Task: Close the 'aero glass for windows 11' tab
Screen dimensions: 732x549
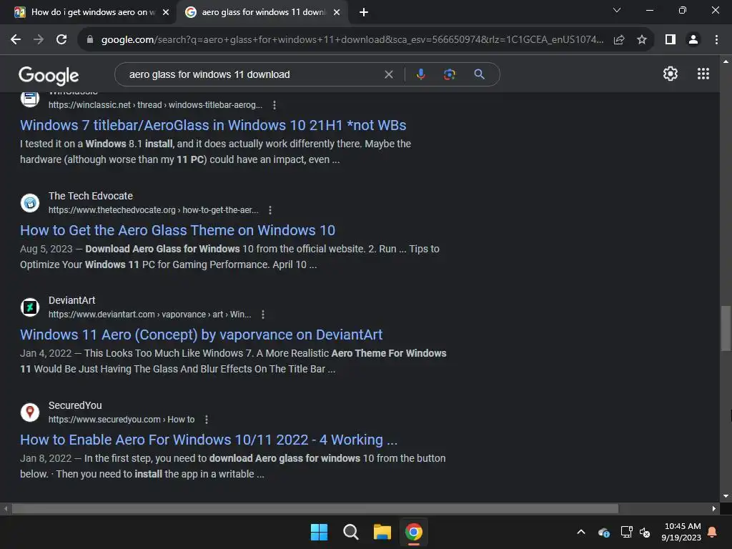Action: tap(337, 12)
